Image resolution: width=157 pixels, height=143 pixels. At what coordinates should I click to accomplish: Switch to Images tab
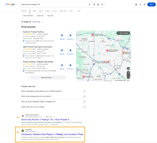[x=48, y=11]
